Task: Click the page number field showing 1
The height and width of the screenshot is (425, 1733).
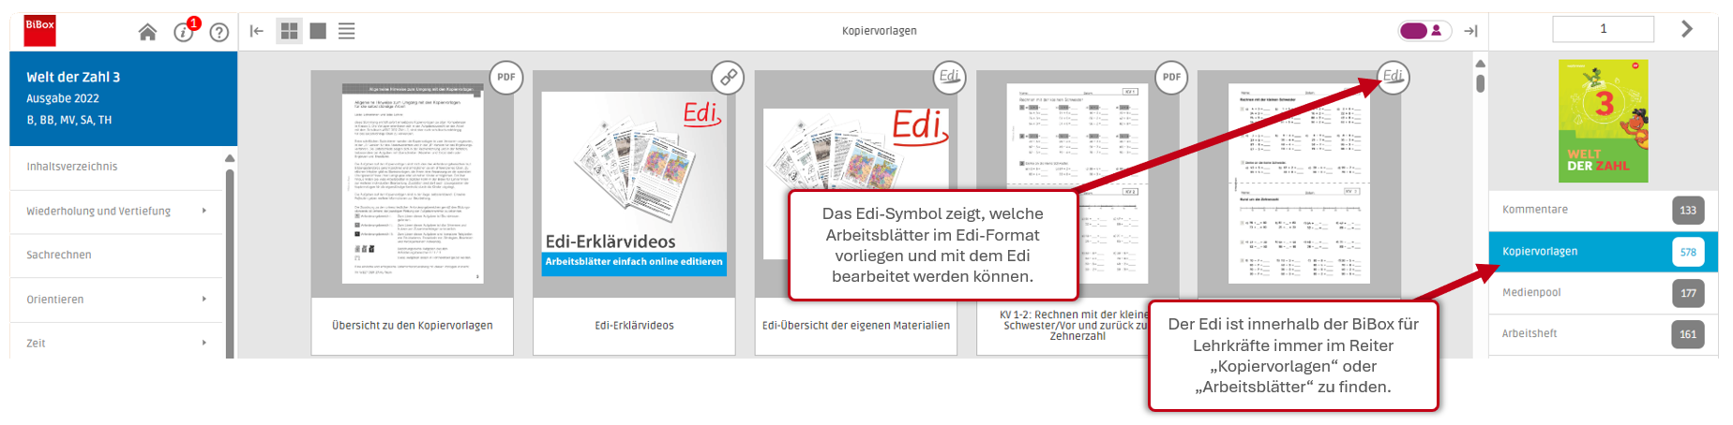Action: 1603,29
